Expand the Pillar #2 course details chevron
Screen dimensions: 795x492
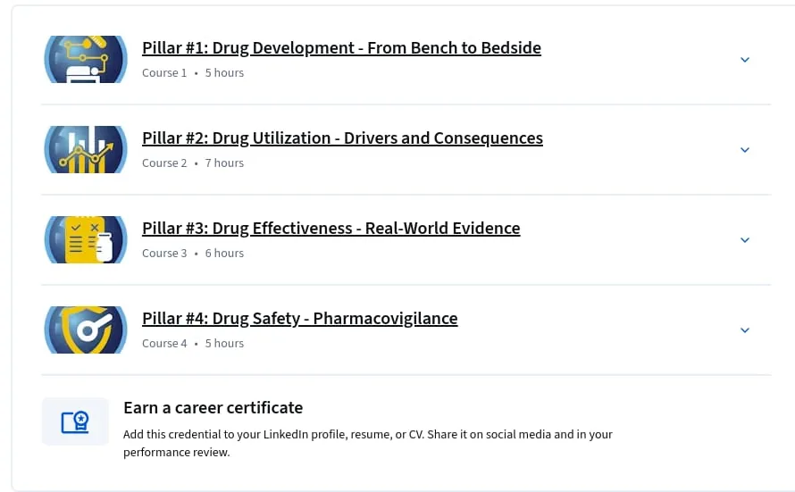click(x=745, y=150)
